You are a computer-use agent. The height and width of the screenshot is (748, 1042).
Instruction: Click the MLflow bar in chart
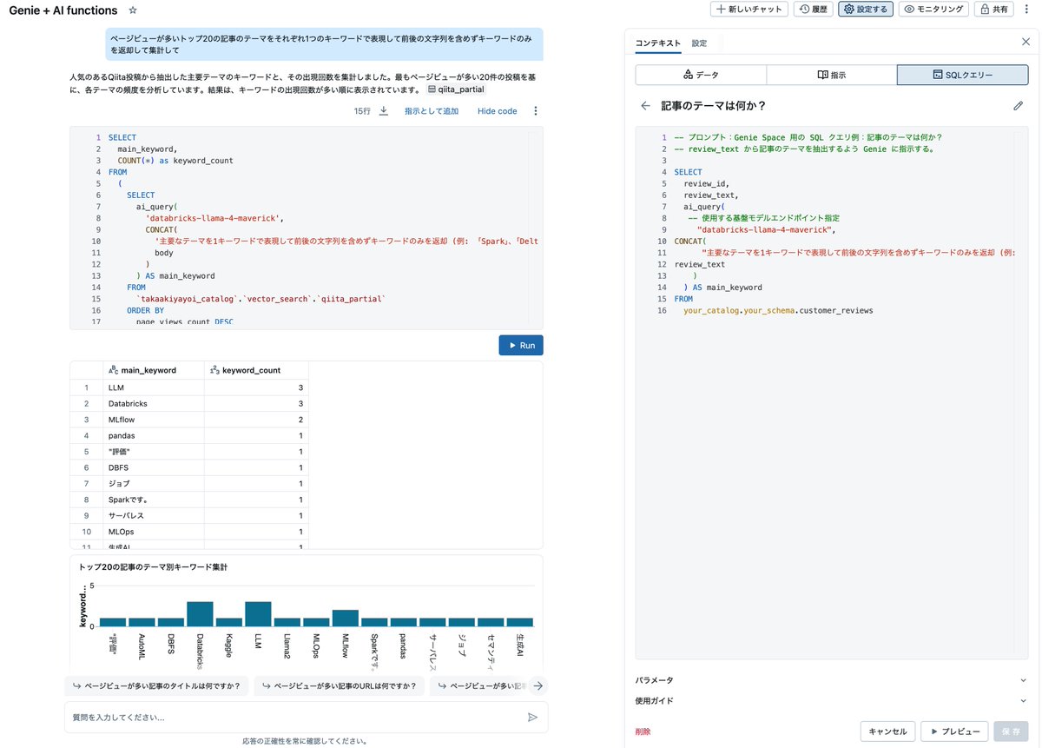pyautogui.click(x=346, y=619)
